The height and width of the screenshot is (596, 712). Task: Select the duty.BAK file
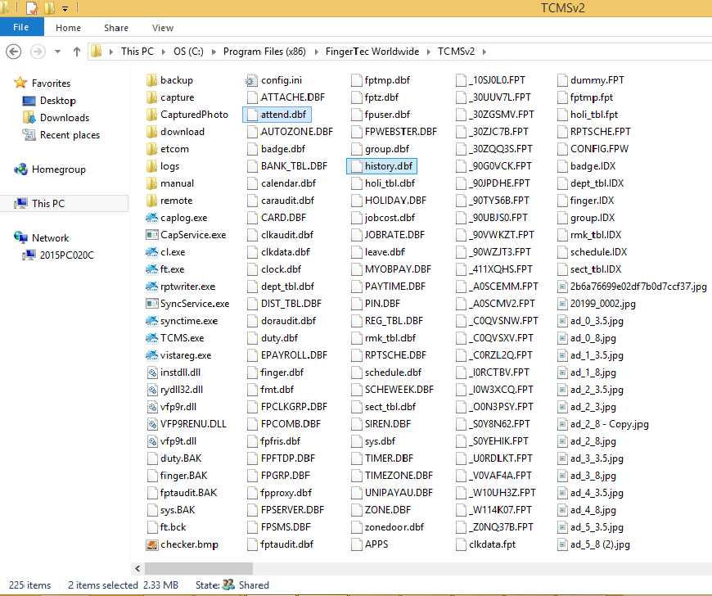pos(174,458)
